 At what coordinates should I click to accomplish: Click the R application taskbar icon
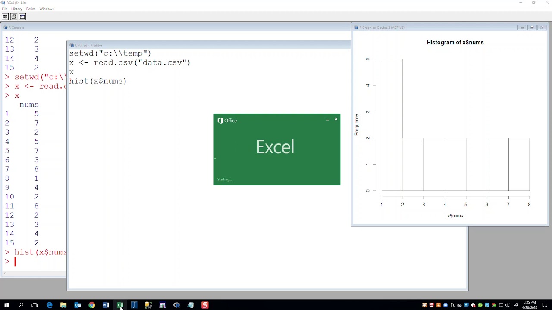(x=176, y=305)
